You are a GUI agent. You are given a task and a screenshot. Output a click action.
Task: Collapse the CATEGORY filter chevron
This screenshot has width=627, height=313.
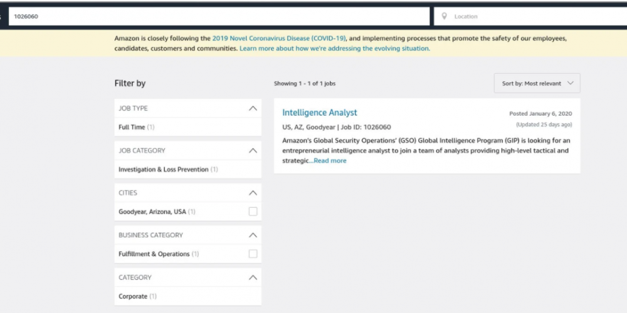point(253,277)
